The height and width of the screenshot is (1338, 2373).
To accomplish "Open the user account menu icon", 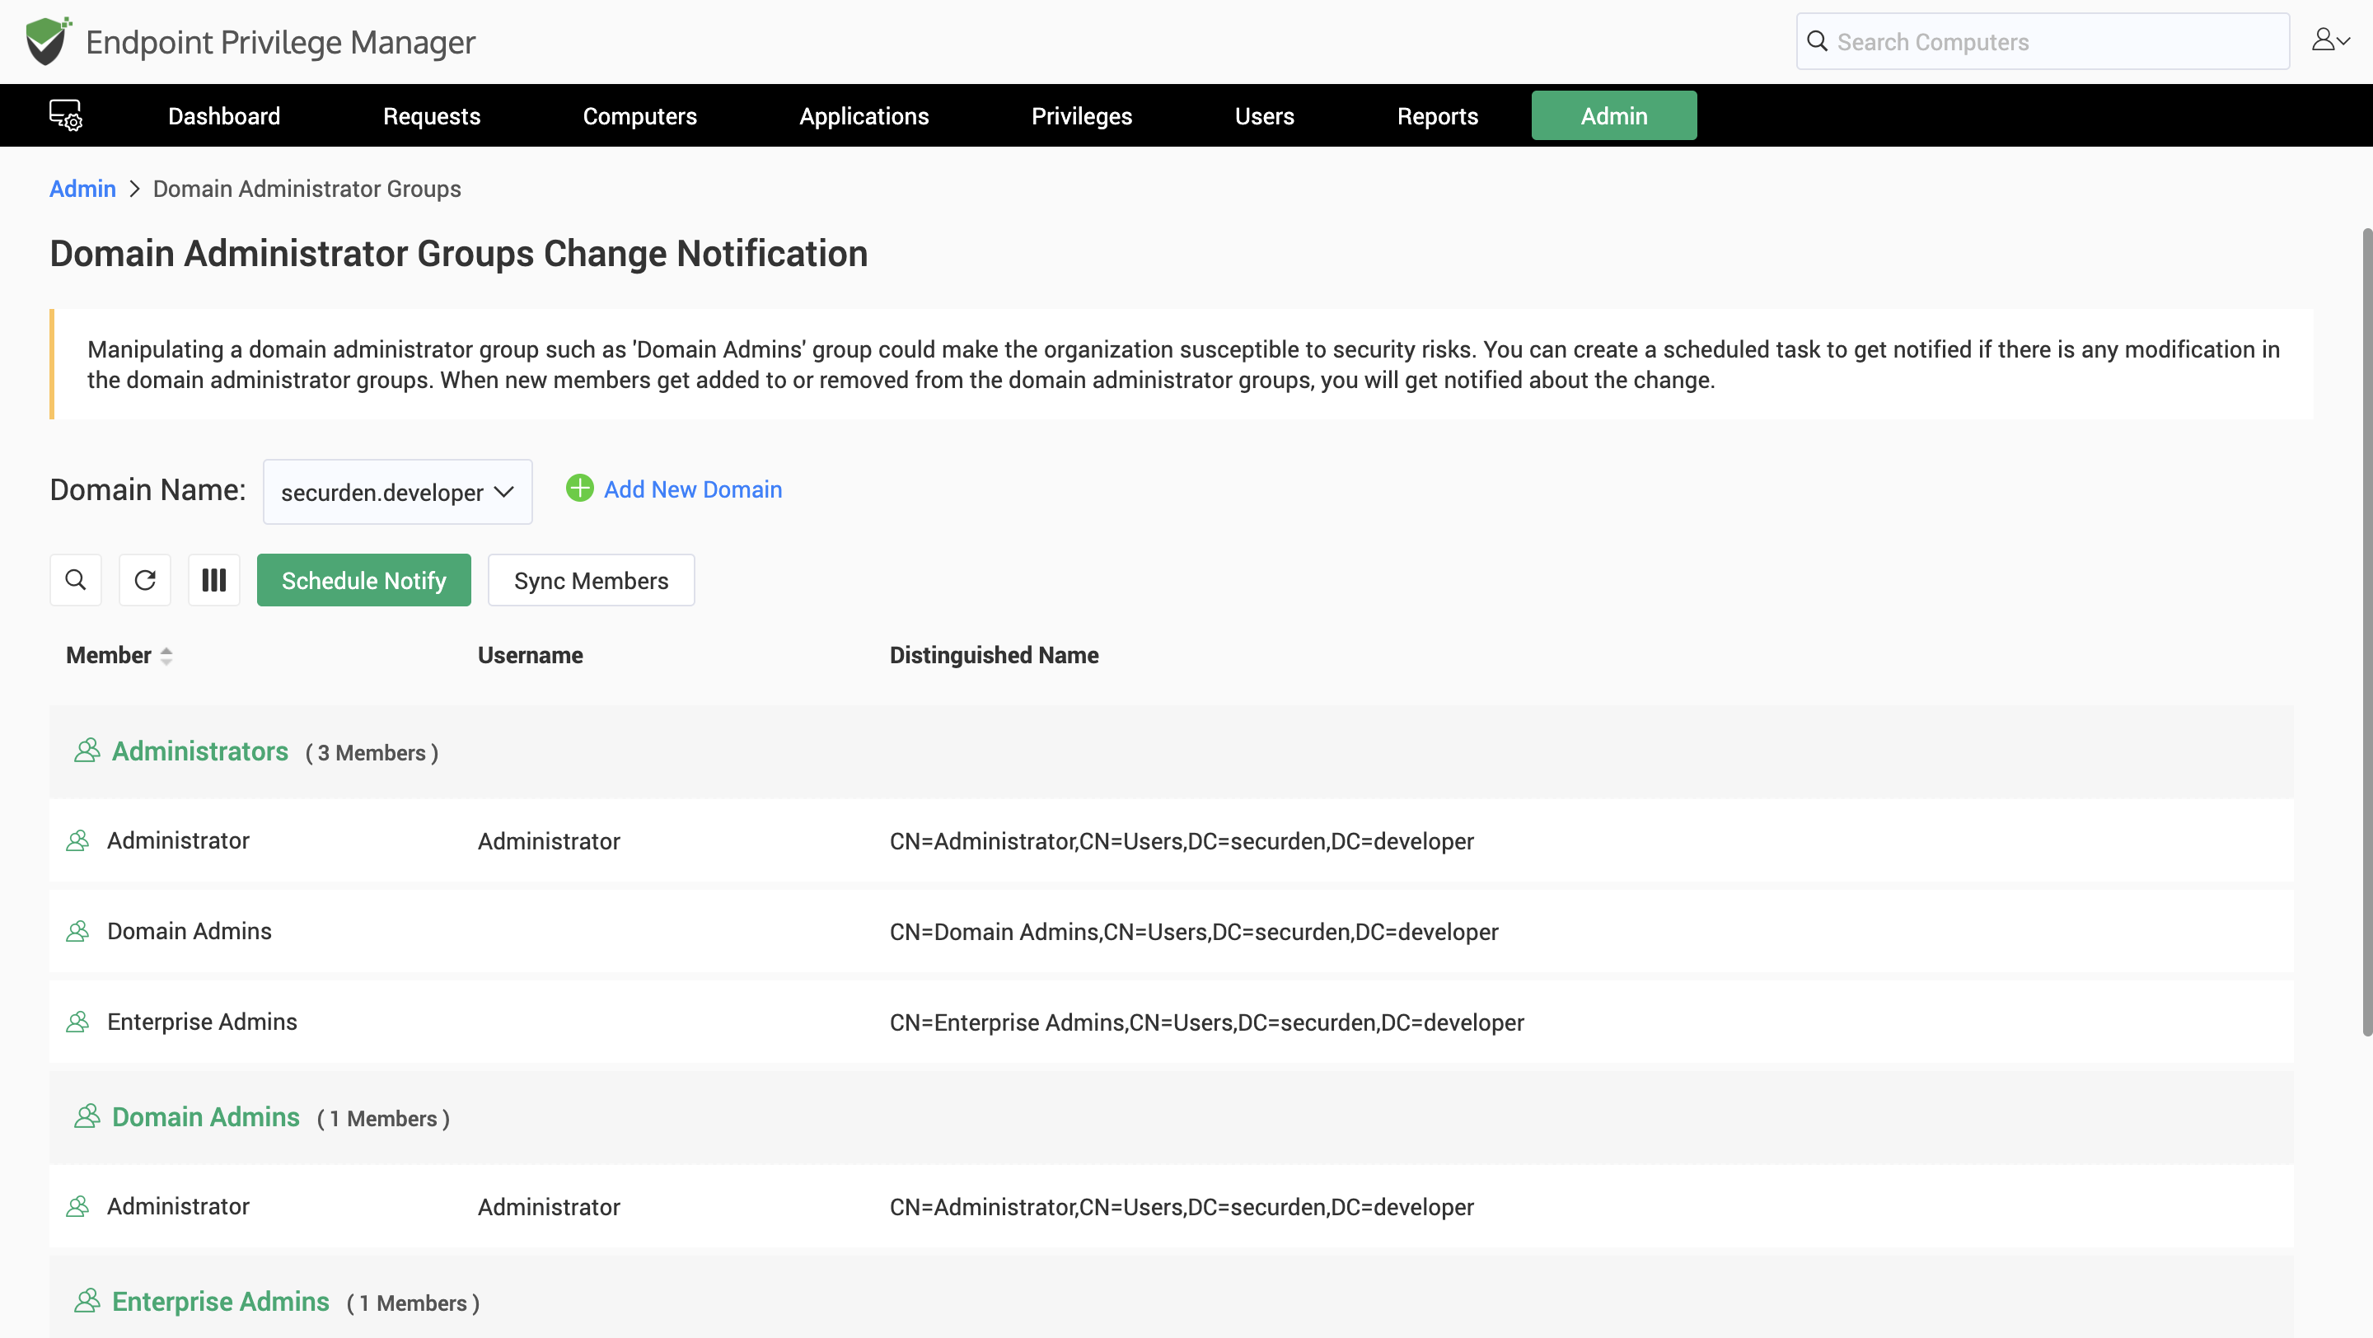I will (x=2331, y=40).
